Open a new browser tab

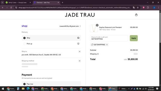(62, 3)
